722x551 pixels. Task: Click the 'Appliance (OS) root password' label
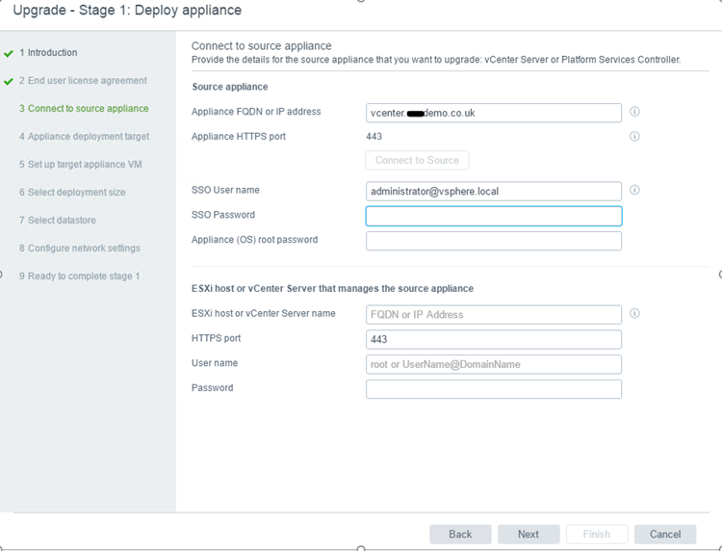[x=255, y=240]
